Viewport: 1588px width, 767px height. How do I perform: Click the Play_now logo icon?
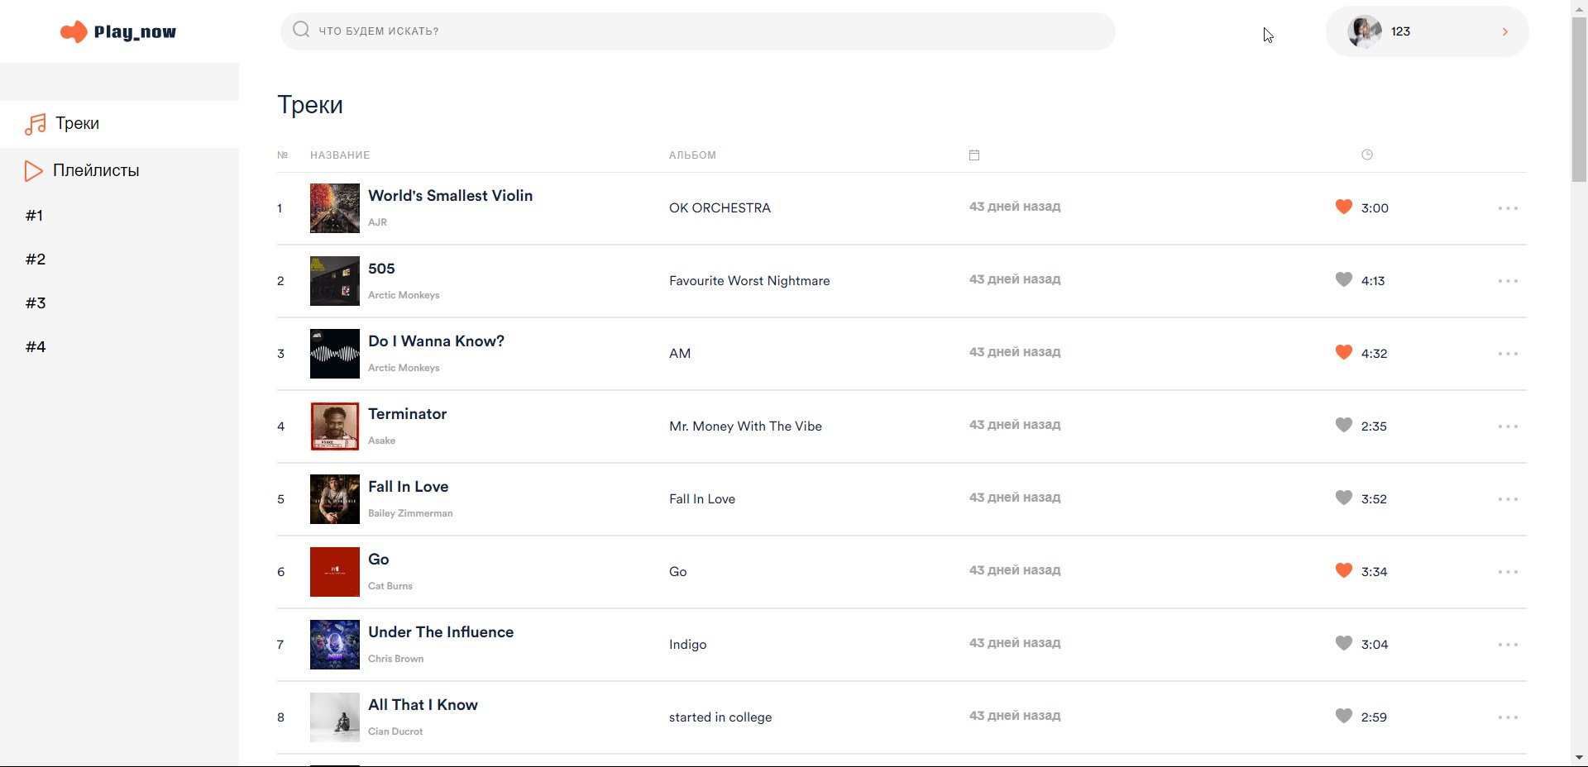tap(74, 32)
